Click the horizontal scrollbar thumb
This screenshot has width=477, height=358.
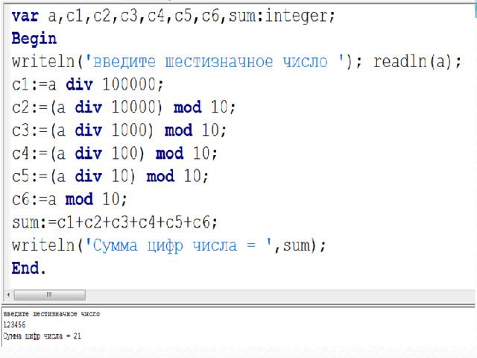[50, 295]
